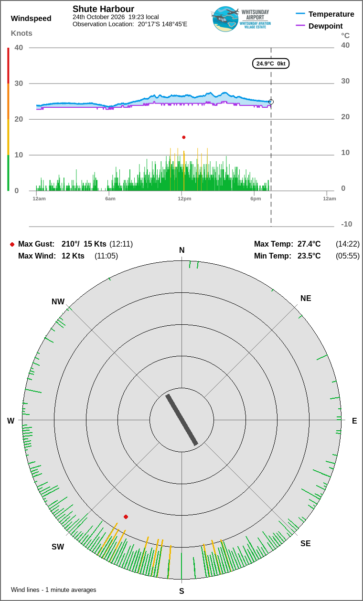Click the max gust time (12:11)

click(x=121, y=244)
